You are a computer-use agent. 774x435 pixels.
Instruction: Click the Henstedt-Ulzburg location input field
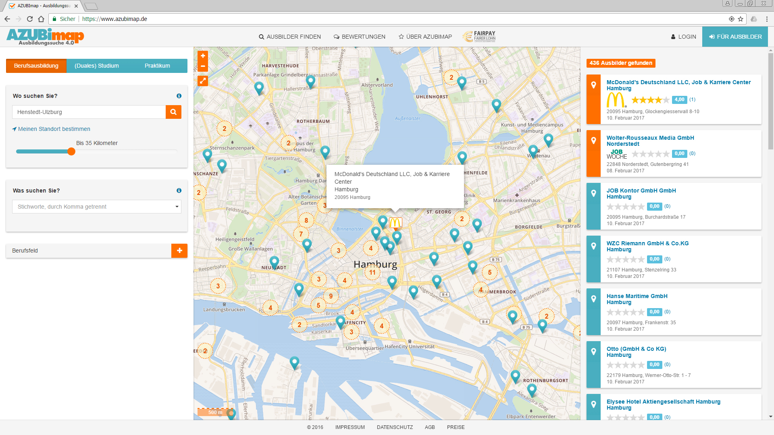[x=89, y=112]
